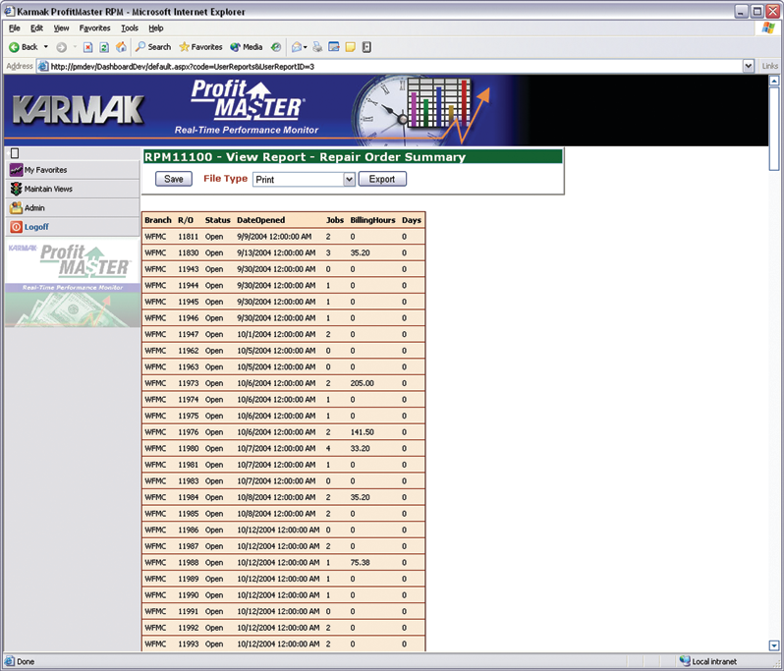The height and width of the screenshot is (671, 784).
Task: Click R/O number 11811
Action: (188, 237)
